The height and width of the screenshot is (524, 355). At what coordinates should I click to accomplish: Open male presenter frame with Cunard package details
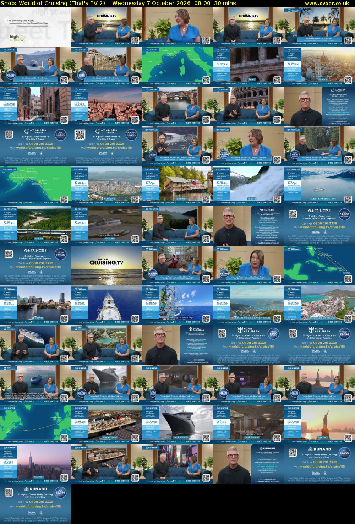(x=248, y=464)
